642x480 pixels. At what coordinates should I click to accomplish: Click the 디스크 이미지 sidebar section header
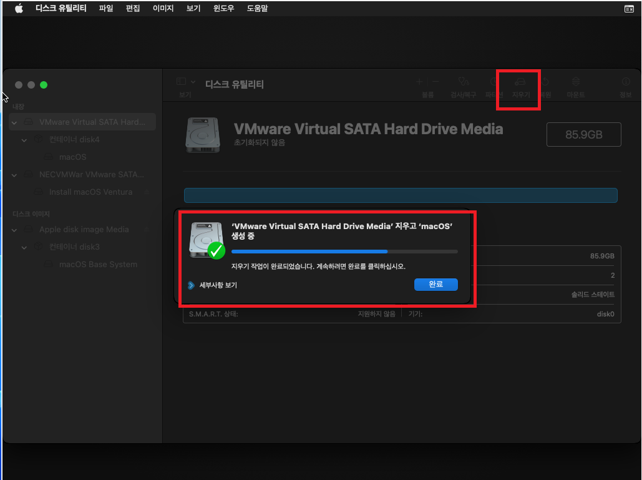point(31,214)
